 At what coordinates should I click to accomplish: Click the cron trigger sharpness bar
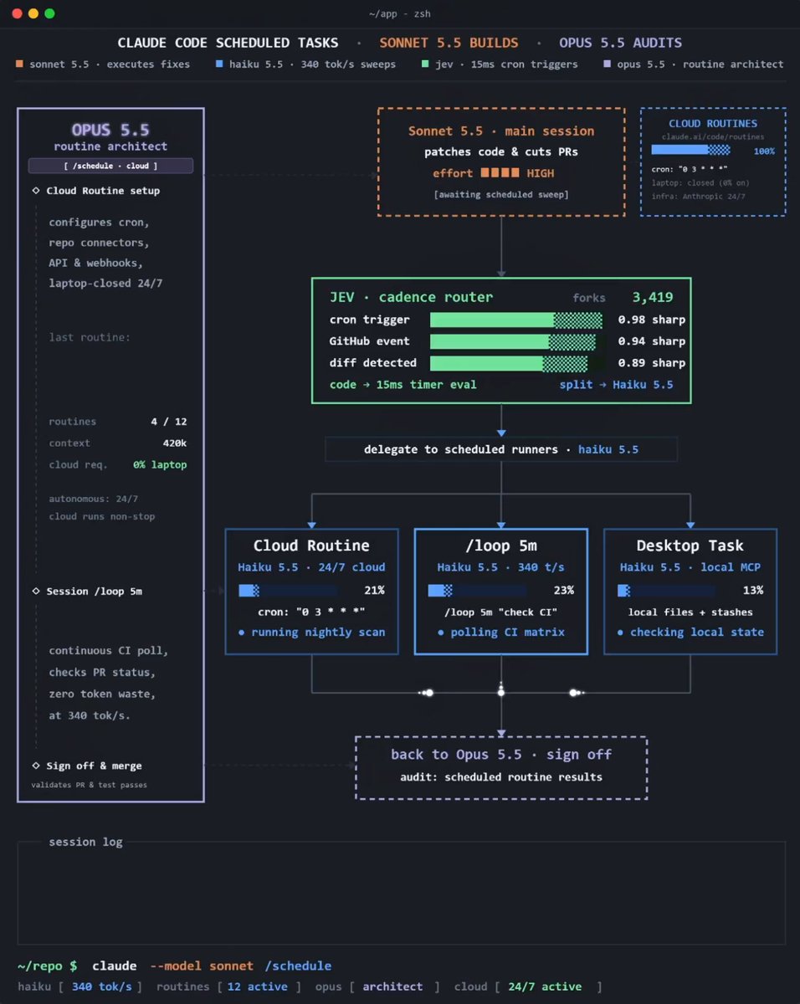tap(516, 320)
